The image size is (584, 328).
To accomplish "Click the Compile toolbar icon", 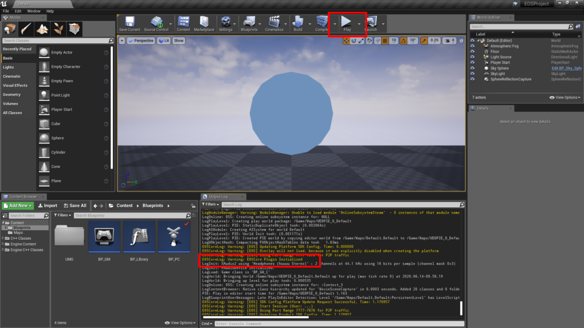I will (322, 24).
